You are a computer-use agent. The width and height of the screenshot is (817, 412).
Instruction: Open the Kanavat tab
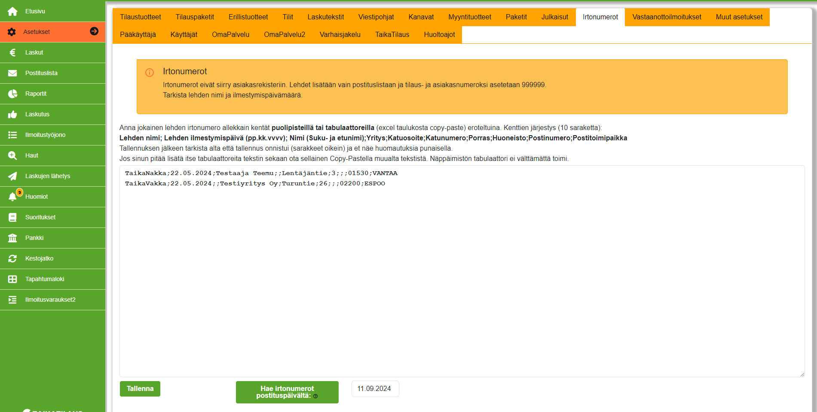click(421, 17)
